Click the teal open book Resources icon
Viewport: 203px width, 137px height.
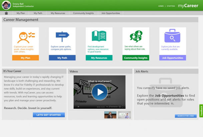coord(99,36)
